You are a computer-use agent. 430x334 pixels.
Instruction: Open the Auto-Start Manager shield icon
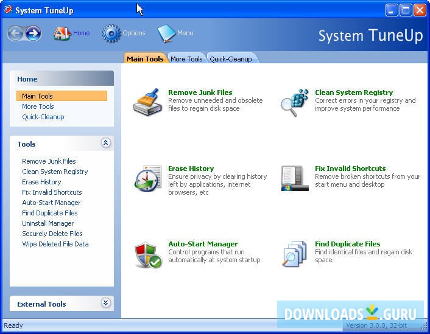coord(148,254)
